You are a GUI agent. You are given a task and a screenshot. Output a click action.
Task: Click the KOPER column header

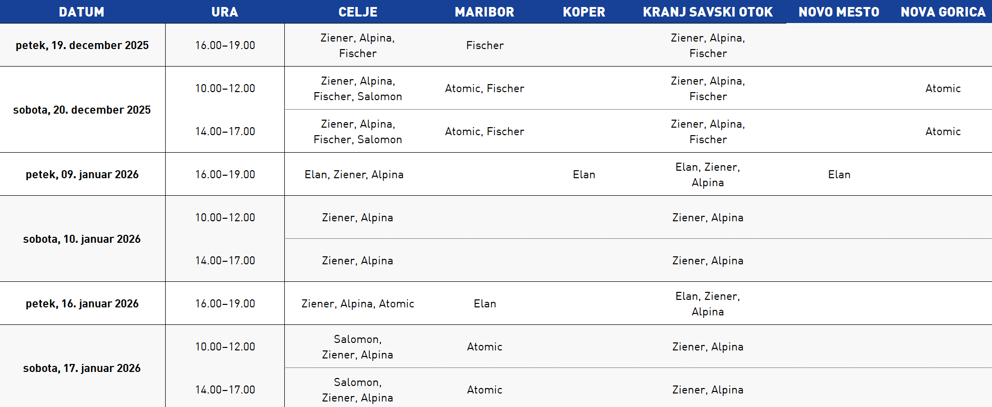[584, 12]
